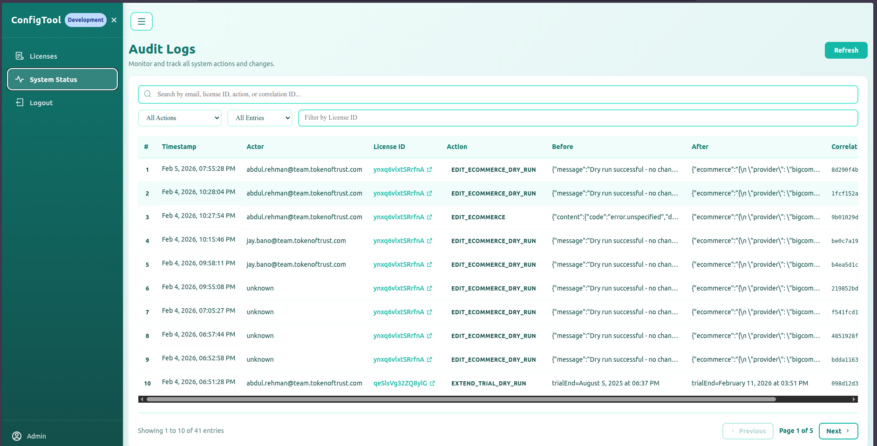
Task: Click the Logout door icon
Action: pos(20,102)
